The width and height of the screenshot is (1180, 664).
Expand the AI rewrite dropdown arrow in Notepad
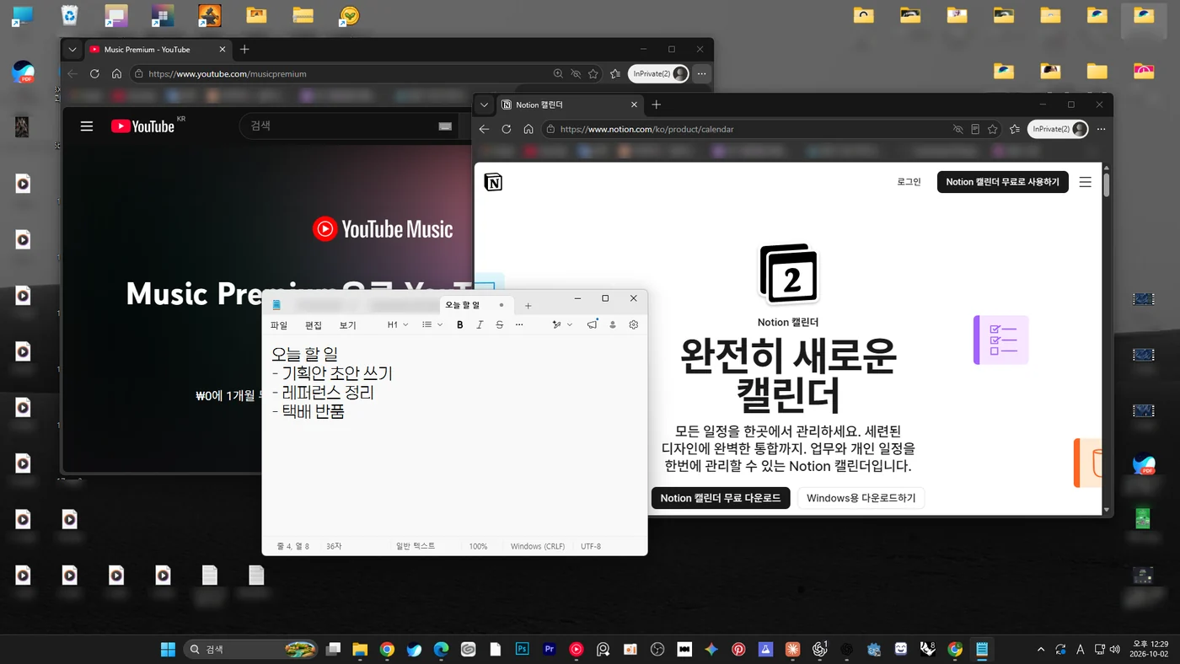tap(570, 324)
